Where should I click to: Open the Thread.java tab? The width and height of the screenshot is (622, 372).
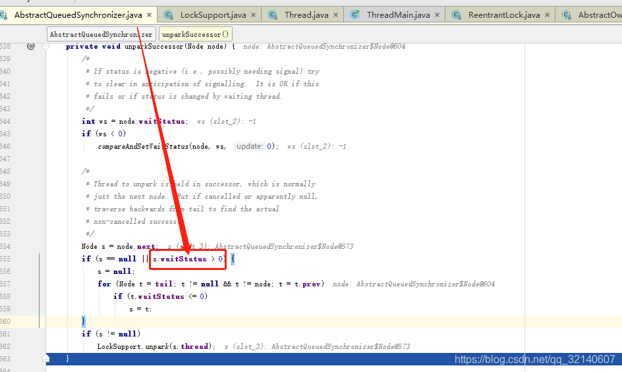[306, 15]
